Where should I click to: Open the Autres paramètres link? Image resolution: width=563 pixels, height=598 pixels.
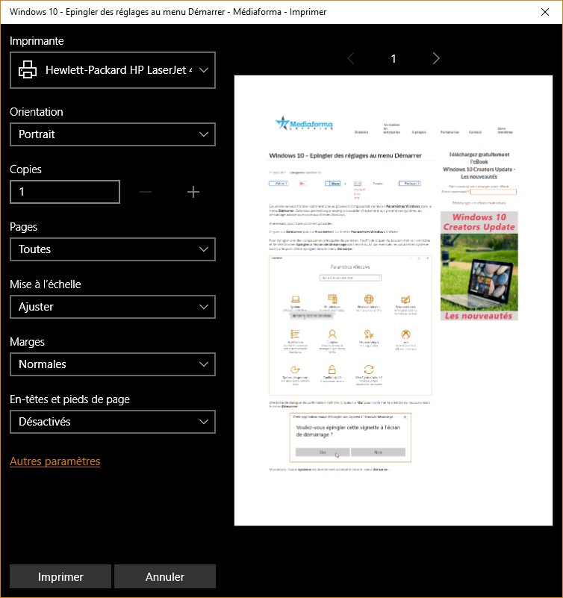tap(55, 461)
